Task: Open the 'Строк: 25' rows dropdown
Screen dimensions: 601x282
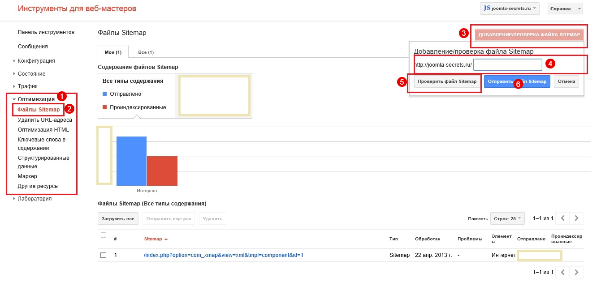Action: click(507, 218)
